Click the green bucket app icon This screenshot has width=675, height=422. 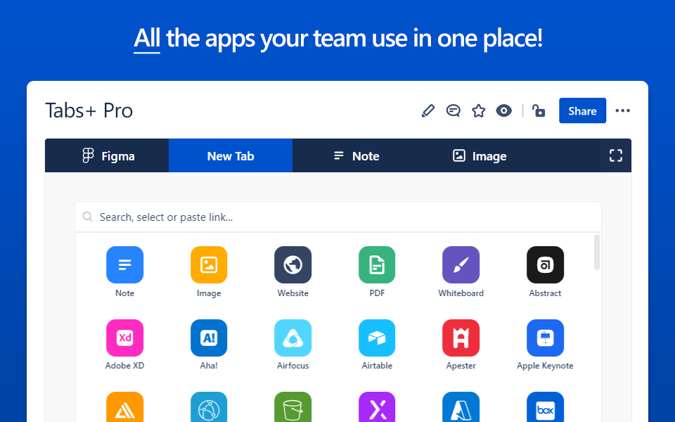292,407
